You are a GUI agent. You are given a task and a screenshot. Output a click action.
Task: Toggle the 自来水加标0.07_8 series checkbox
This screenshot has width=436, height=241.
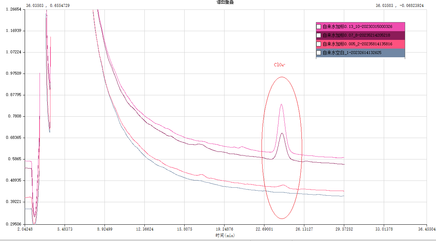point(318,36)
